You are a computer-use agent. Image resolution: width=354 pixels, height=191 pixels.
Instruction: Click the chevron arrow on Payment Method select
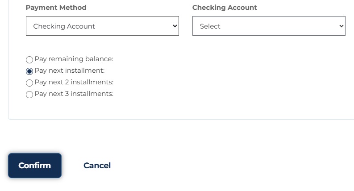click(x=175, y=26)
